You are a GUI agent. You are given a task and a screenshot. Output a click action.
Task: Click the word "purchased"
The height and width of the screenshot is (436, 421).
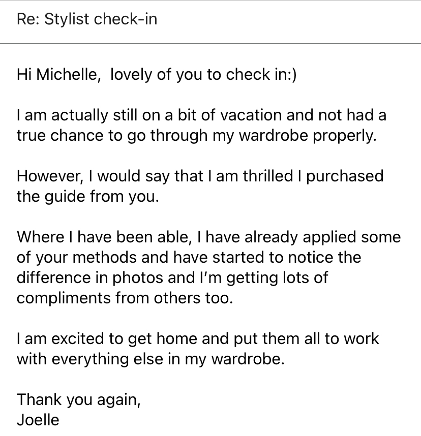pyautogui.click(x=345, y=176)
